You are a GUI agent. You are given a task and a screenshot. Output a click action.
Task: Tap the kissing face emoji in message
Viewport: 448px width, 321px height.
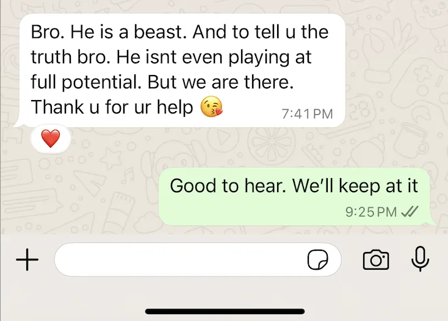211,107
